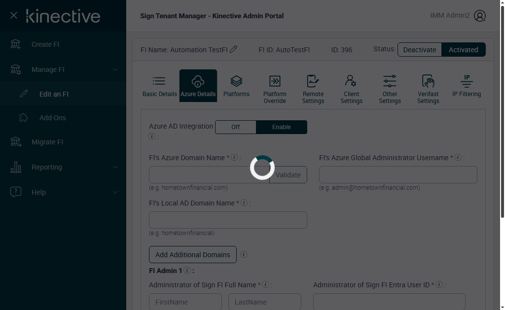Click the Manage FI bank gear icon

[x=15, y=69]
